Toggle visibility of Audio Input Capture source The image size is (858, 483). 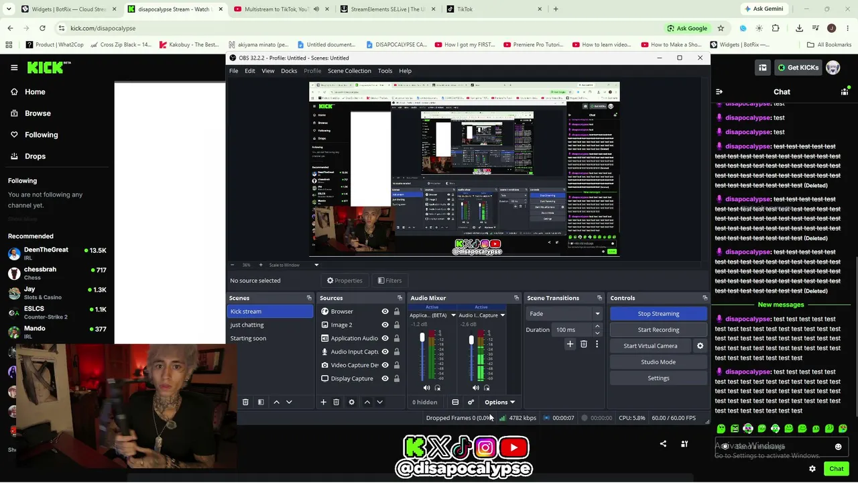385,352
